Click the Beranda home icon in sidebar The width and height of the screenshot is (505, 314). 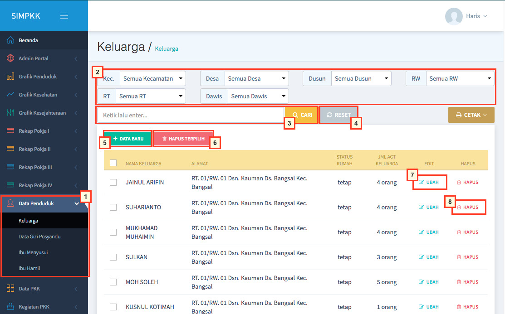[10, 40]
